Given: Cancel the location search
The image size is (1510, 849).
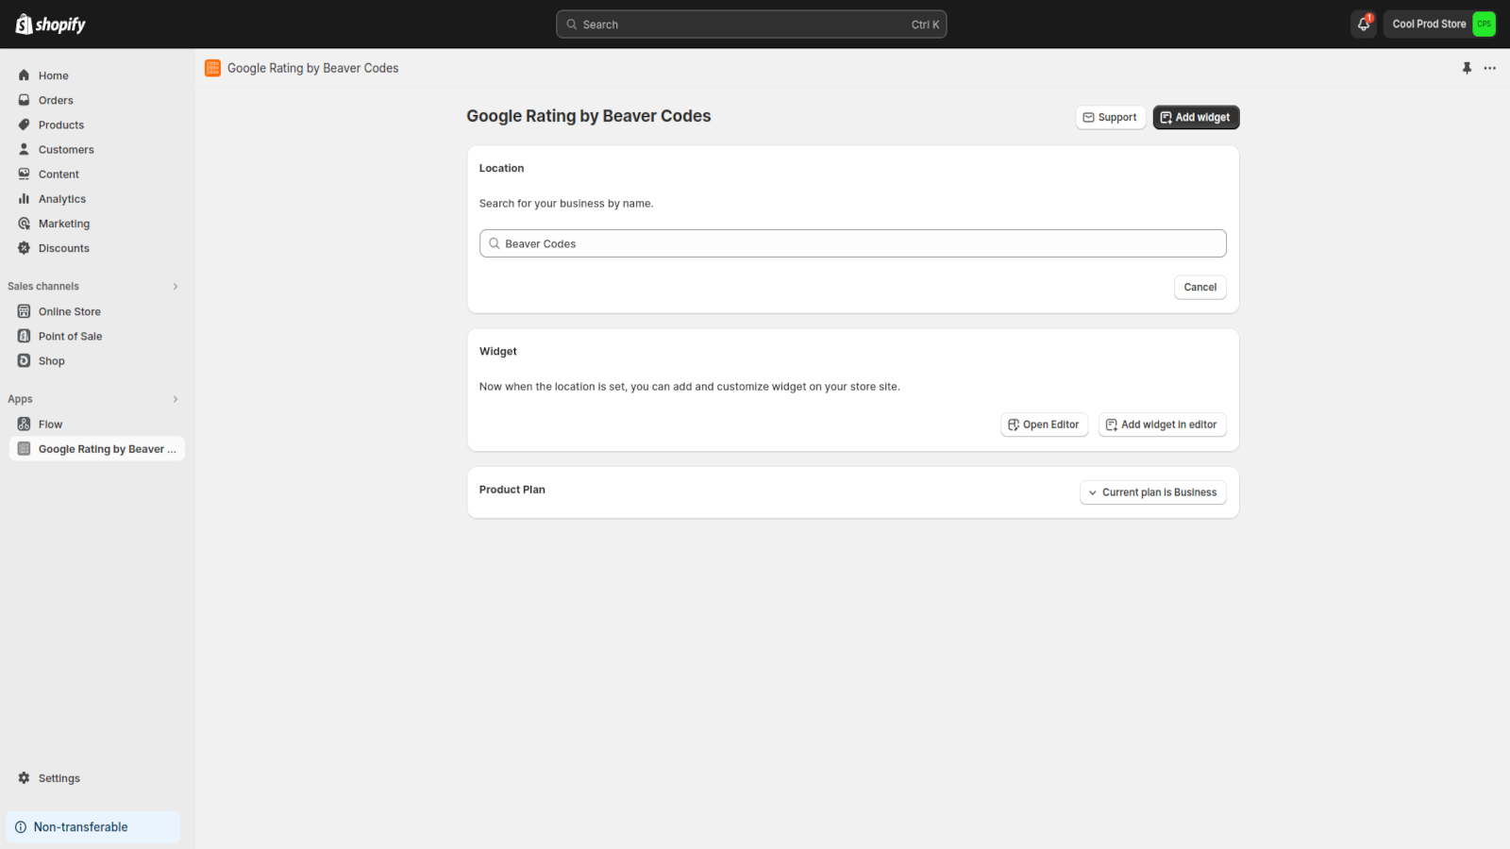Looking at the screenshot, I should (1200, 287).
